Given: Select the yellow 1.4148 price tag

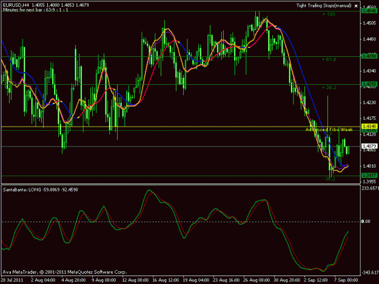Looking at the screenshot, I should click(x=369, y=127).
